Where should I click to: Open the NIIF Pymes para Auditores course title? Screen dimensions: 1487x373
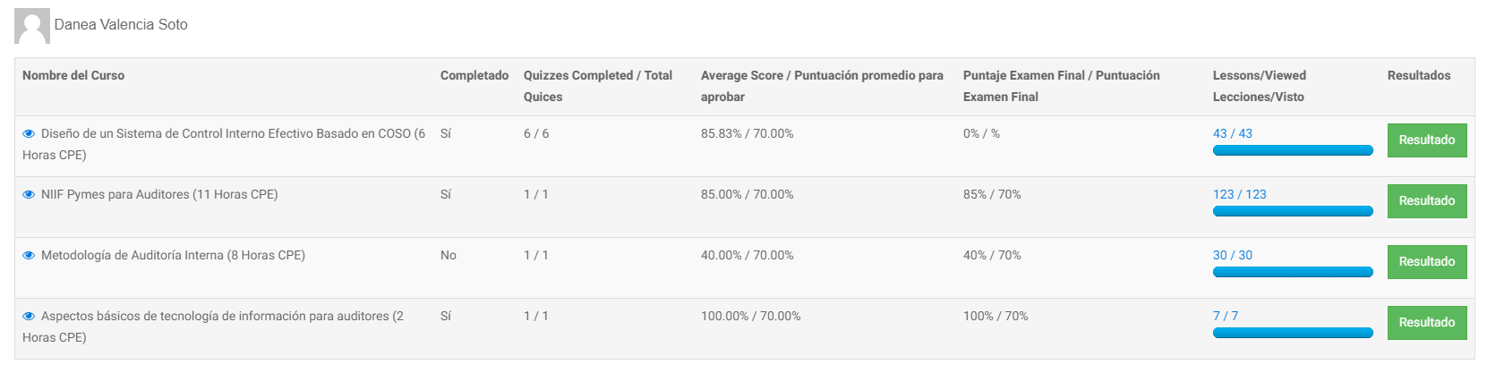[x=159, y=195]
